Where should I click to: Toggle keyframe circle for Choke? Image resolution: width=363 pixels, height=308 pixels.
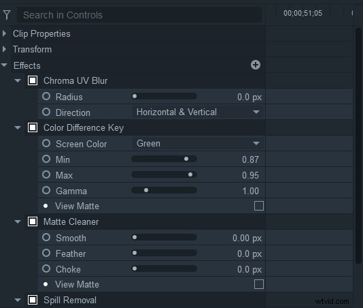[46, 268]
